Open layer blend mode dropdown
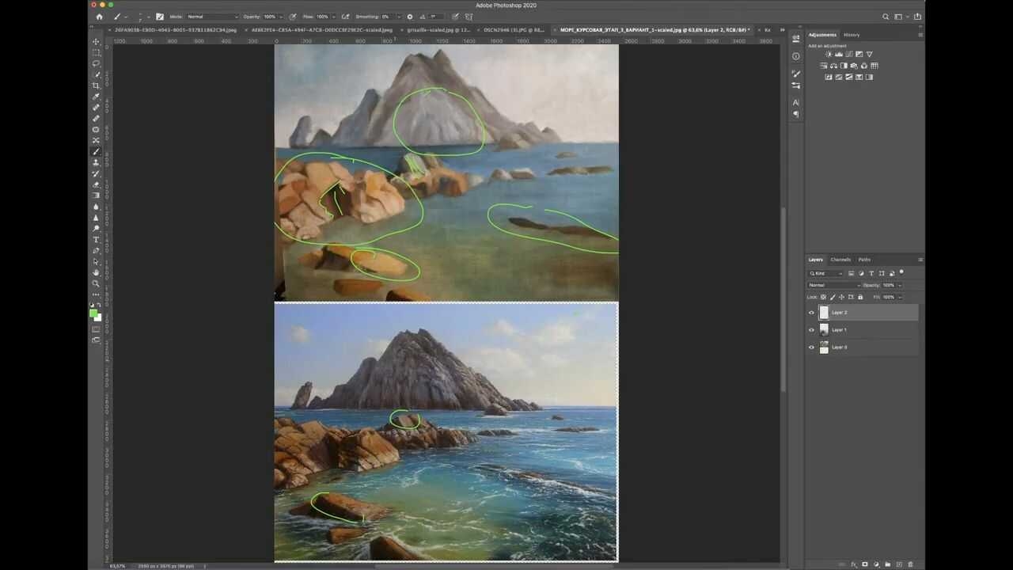The height and width of the screenshot is (570, 1013). (x=833, y=285)
